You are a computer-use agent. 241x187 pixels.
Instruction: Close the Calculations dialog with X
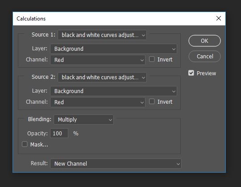pos(219,18)
